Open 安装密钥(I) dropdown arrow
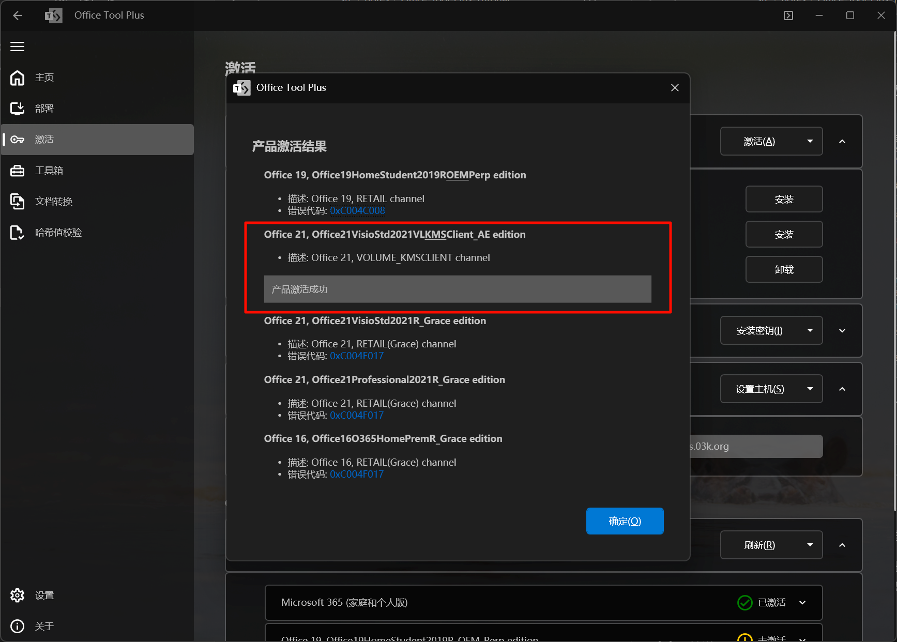 click(x=810, y=331)
